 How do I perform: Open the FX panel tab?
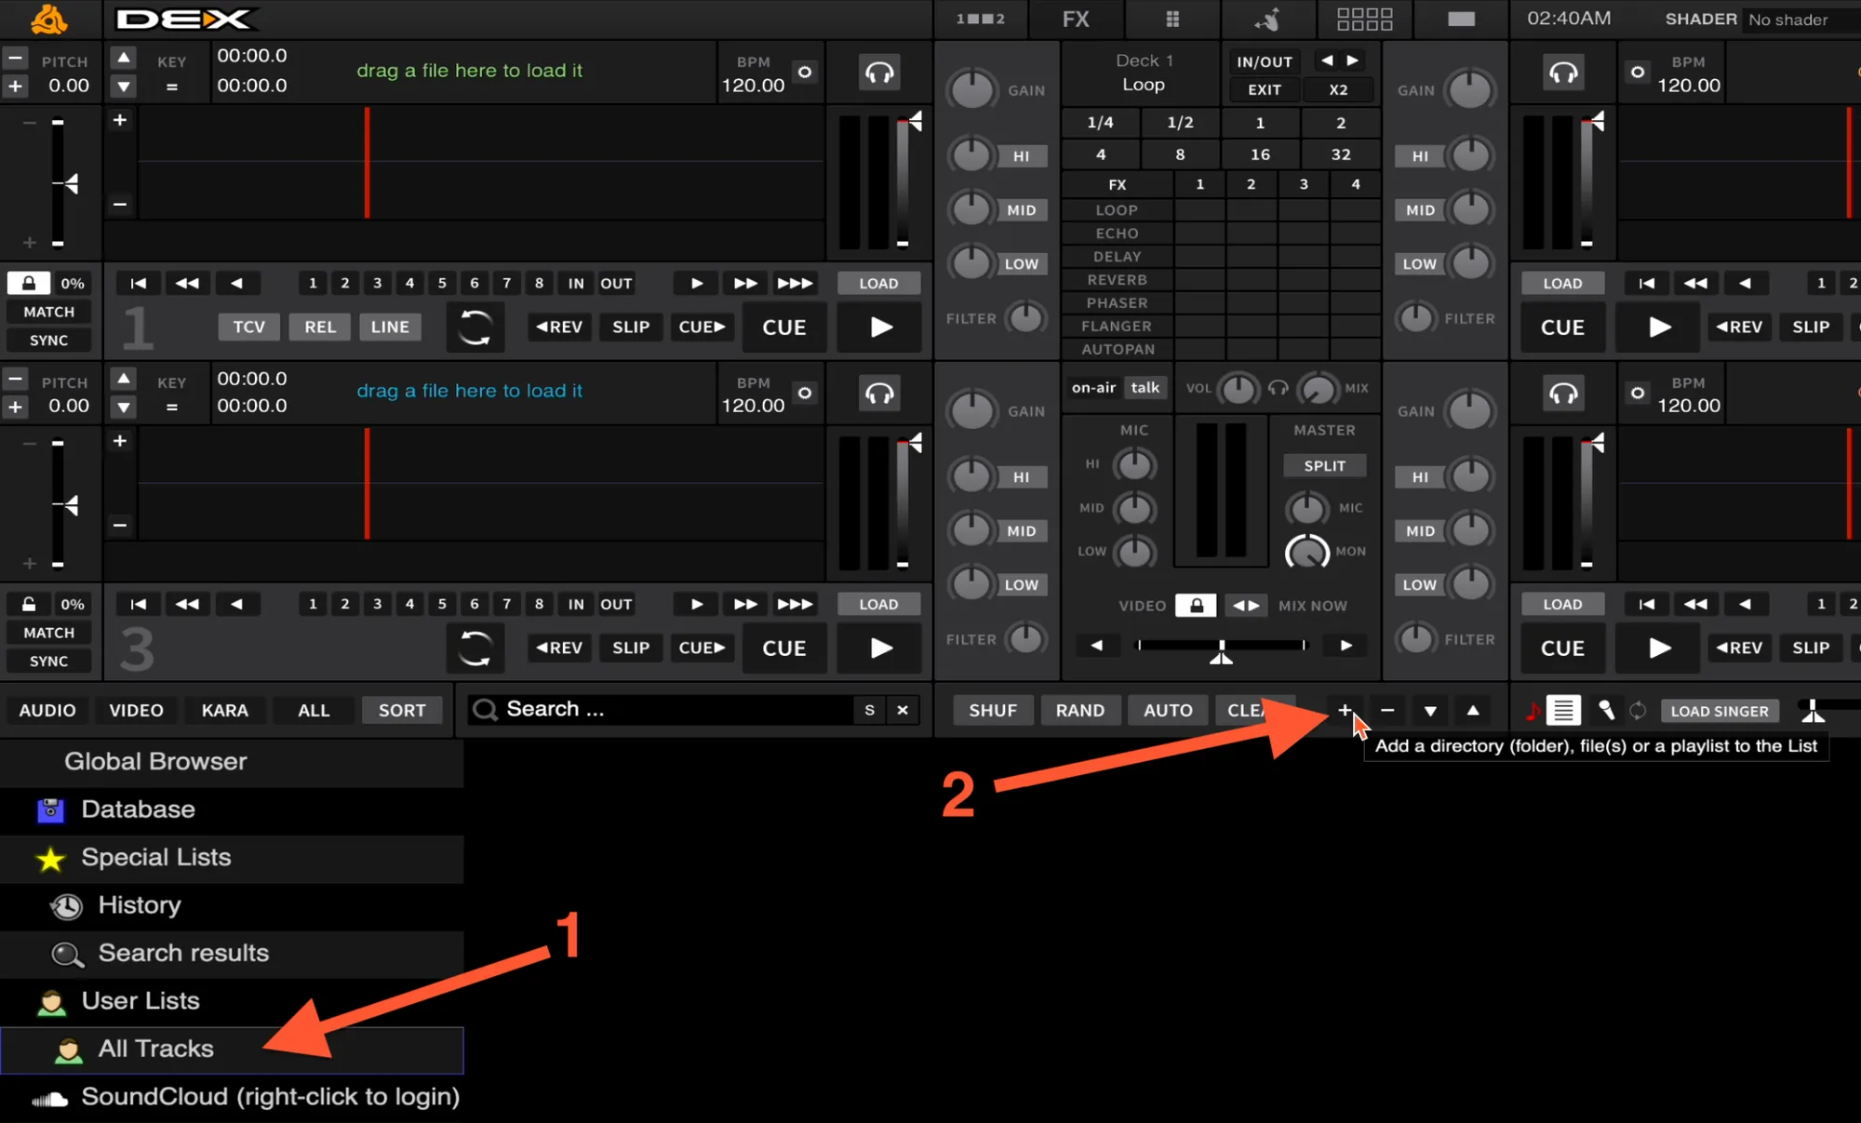coord(1076,19)
